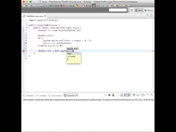Click the Open Perspective icon
The image size is (176, 132).
(132, 10)
